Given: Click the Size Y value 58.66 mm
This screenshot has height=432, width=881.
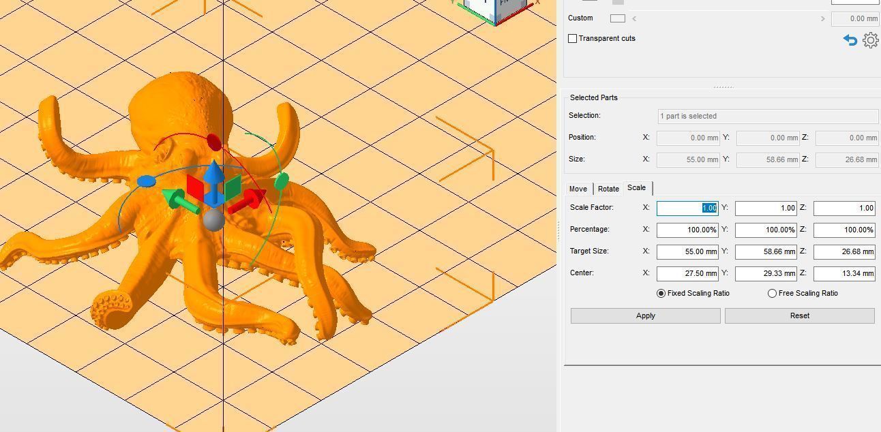Looking at the screenshot, I should (768, 159).
